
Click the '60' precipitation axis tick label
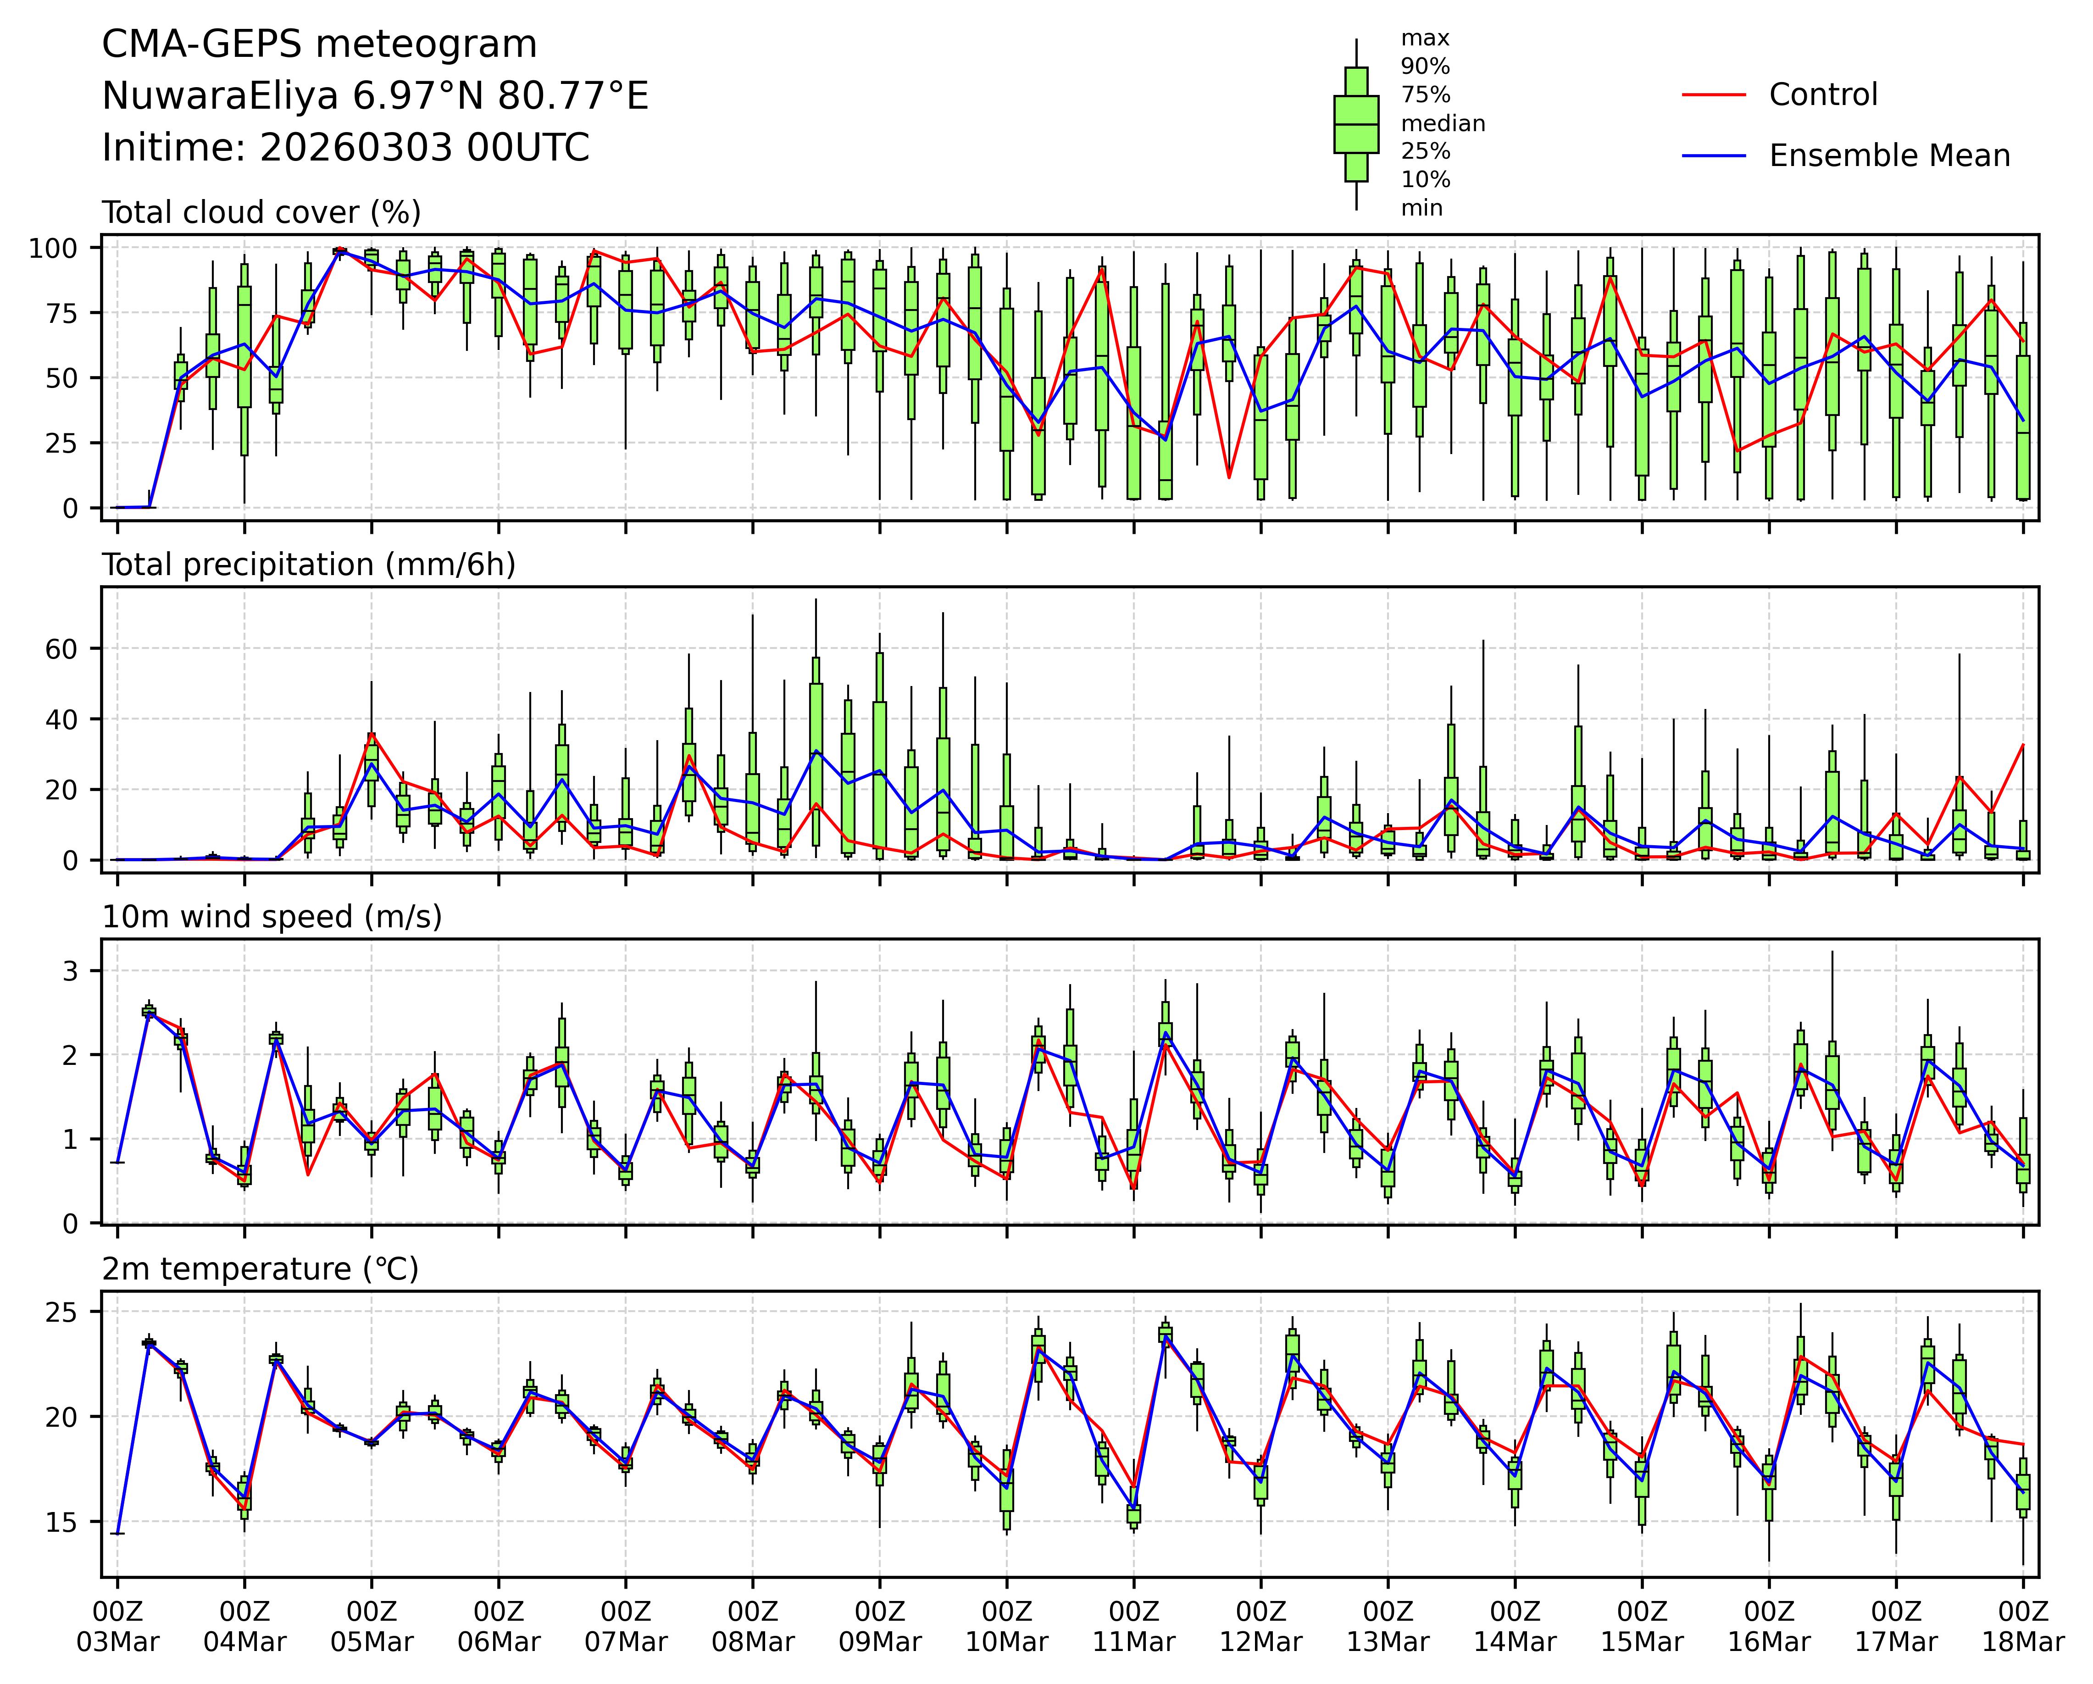pyautogui.click(x=60, y=648)
